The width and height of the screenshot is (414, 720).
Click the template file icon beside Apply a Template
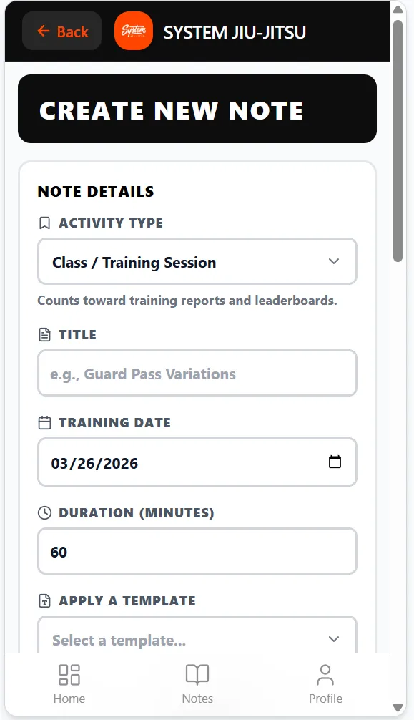click(44, 600)
